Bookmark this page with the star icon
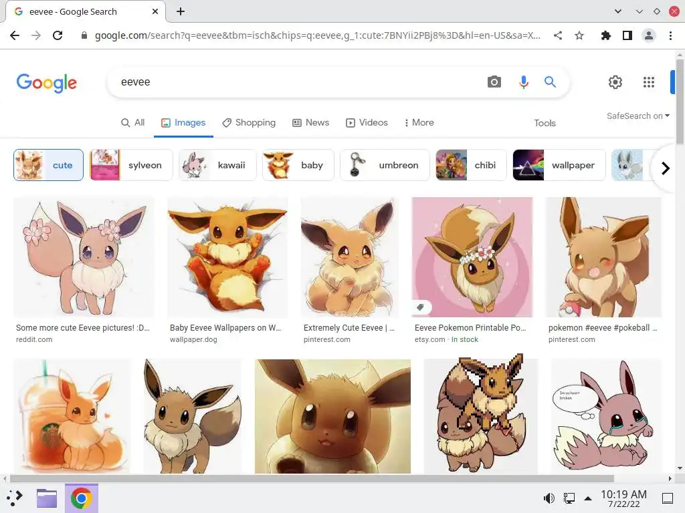 pyautogui.click(x=579, y=35)
